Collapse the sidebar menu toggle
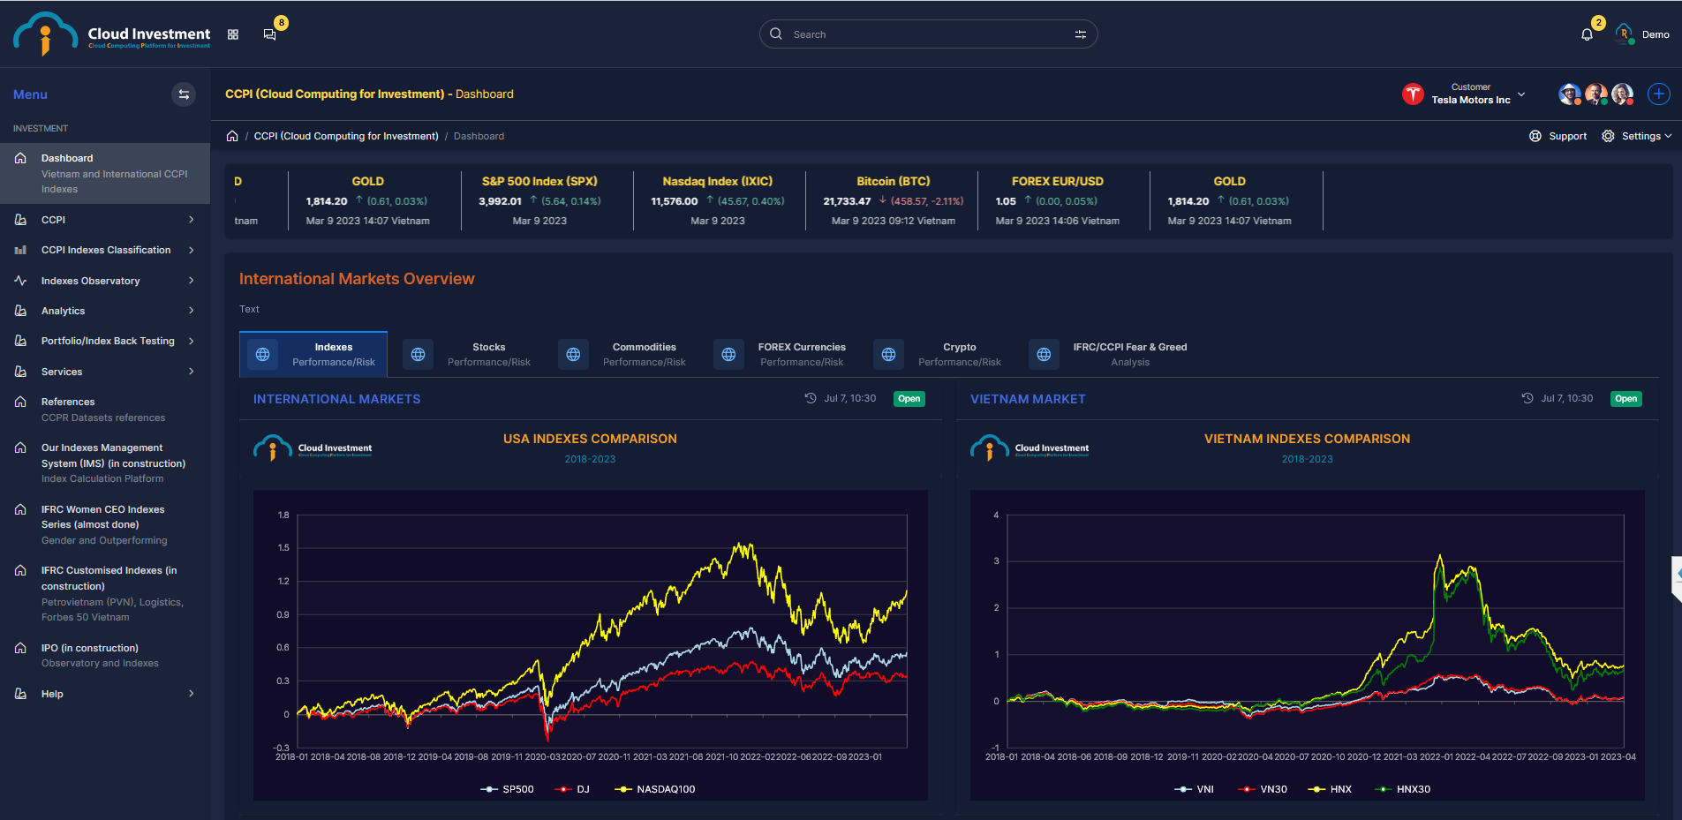 click(x=184, y=94)
